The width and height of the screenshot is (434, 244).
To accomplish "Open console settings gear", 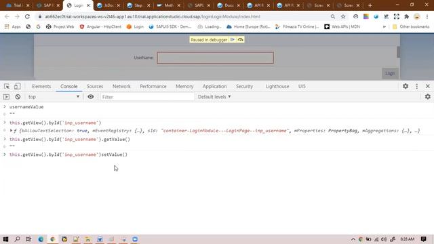I will (428, 96).
